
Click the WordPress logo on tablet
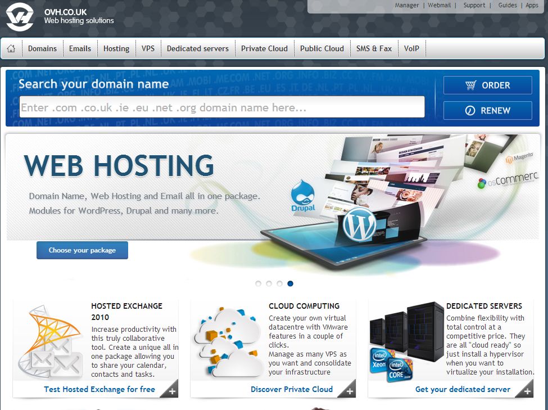pos(359,224)
